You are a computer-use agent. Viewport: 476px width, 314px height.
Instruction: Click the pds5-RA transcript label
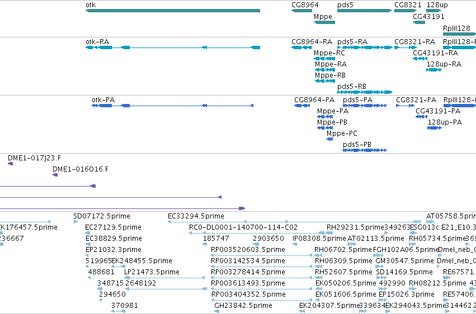point(352,42)
